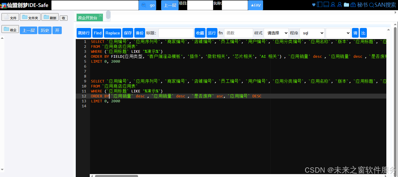Click line number 12 in gutter
Image resolution: width=398 pixels, height=177 pixels.
pos(84,96)
